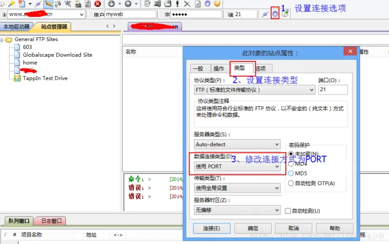
Task: Open the dropdown arrow beside New icon
Action: pos(30,4)
